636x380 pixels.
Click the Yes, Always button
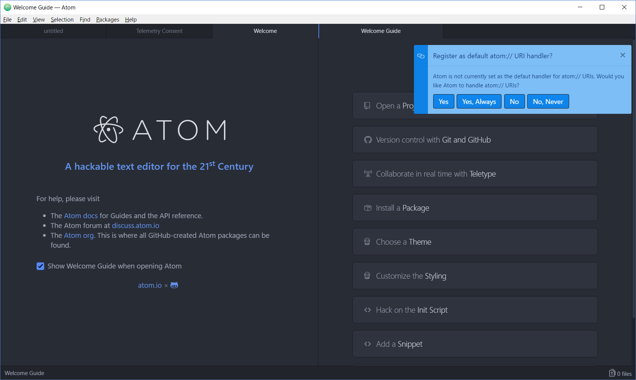coord(479,101)
